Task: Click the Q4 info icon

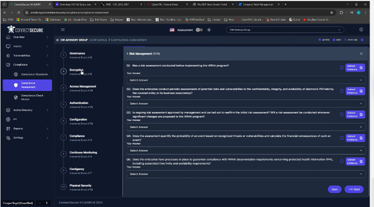Action: pyautogui.click(x=341, y=138)
